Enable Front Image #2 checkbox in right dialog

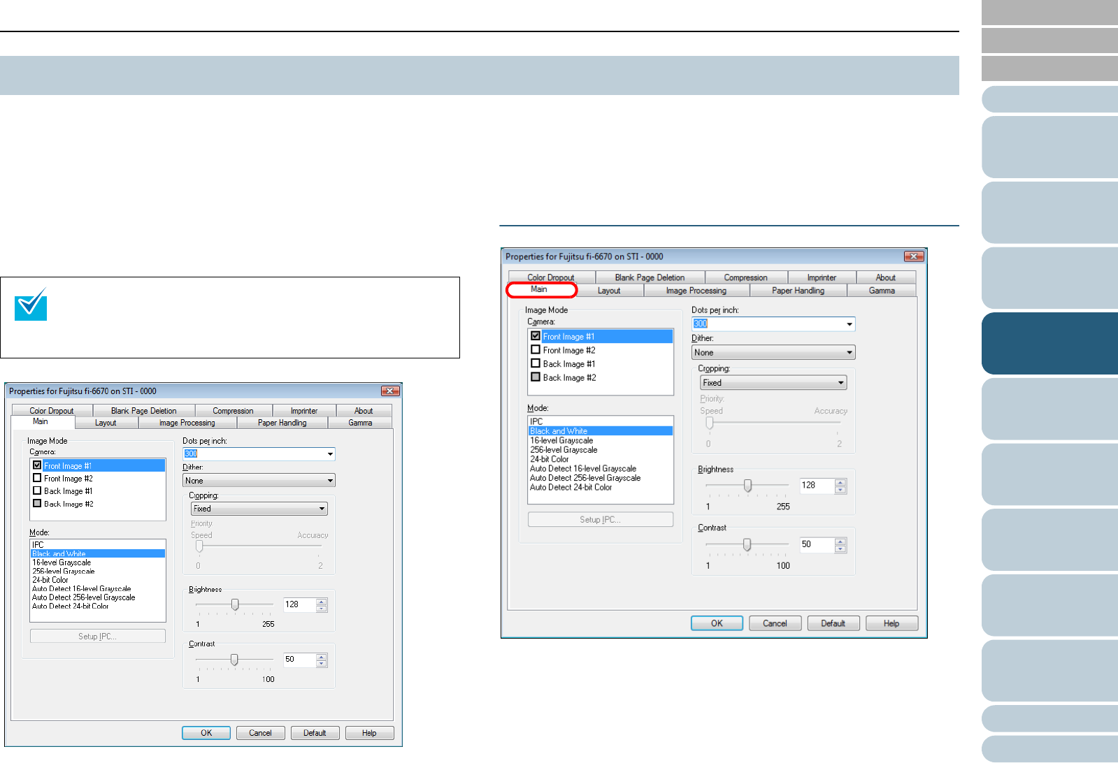tap(536, 350)
